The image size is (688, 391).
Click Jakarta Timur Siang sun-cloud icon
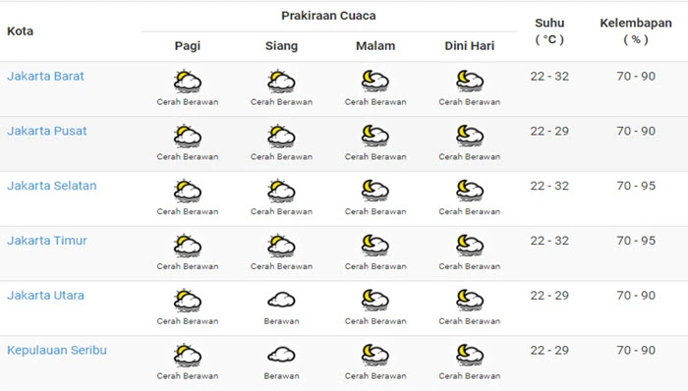click(281, 246)
